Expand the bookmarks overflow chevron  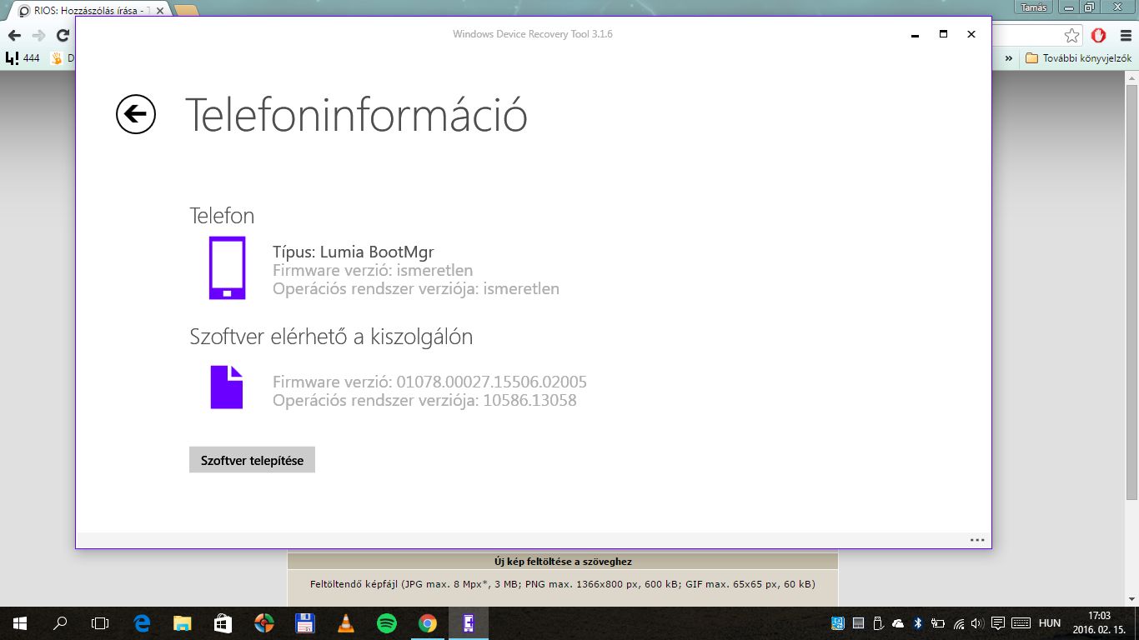pos(1010,58)
